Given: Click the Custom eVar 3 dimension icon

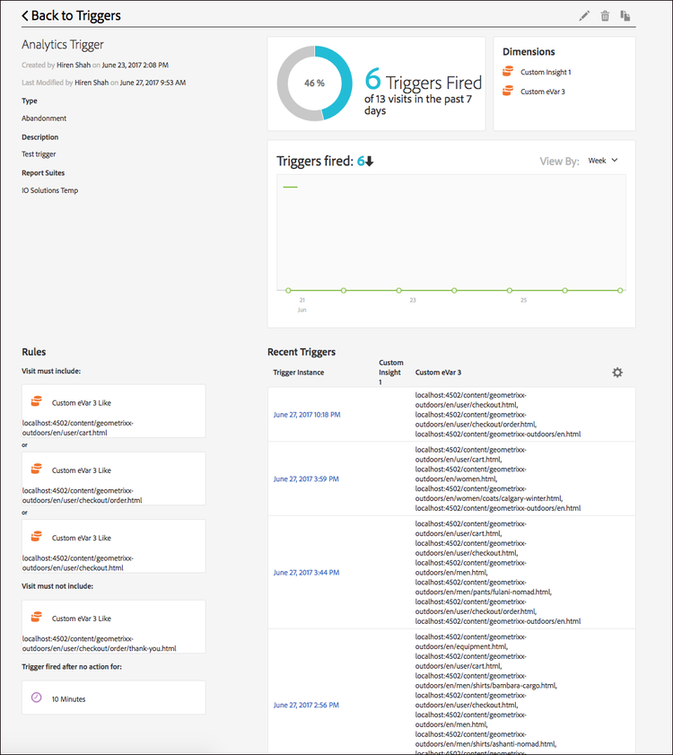Looking at the screenshot, I should [x=508, y=92].
